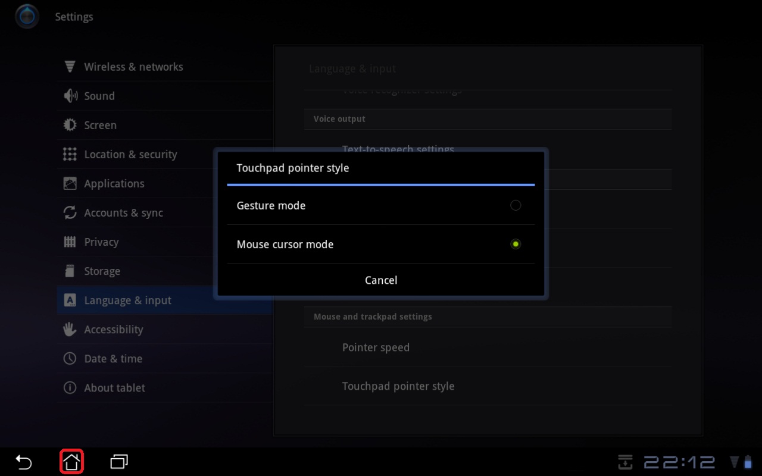762x476 pixels.
Task: Tap the download notification icon
Action: click(x=625, y=462)
